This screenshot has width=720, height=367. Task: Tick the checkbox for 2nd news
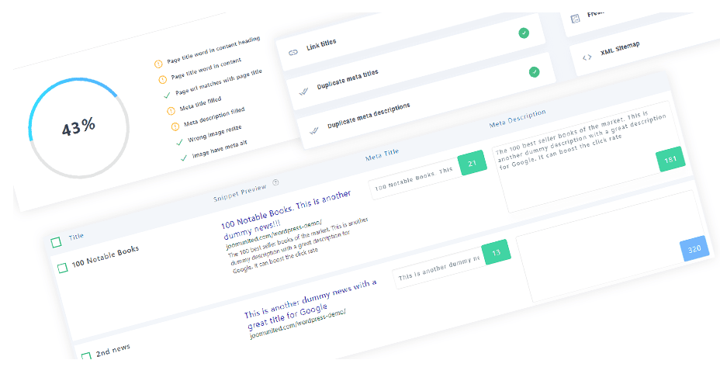tap(86, 356)
